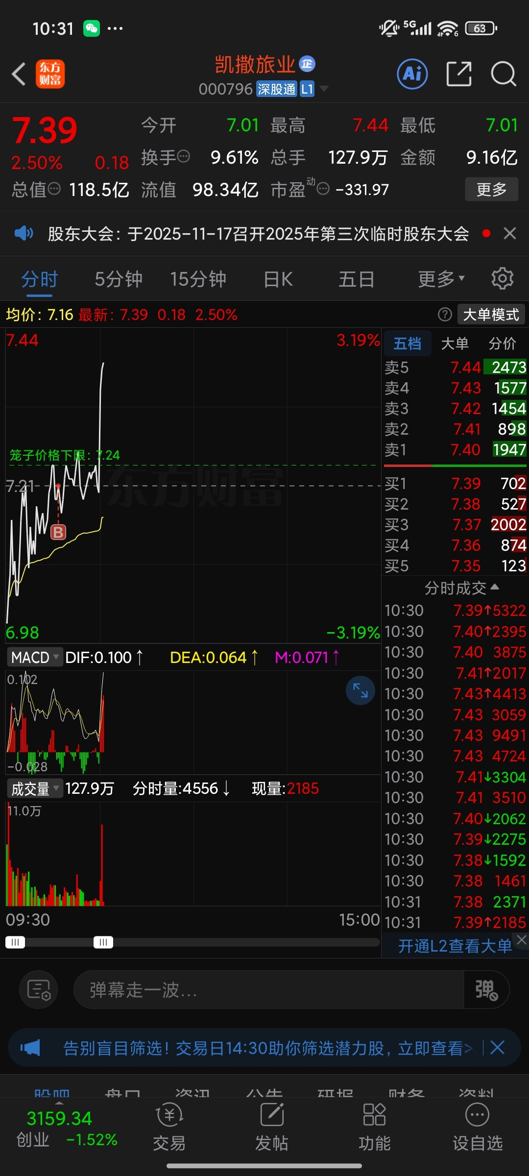Close the 开通L2查看大单 prompt
The height and width of the screenshot is (1176, 529).
coord(522,939)
